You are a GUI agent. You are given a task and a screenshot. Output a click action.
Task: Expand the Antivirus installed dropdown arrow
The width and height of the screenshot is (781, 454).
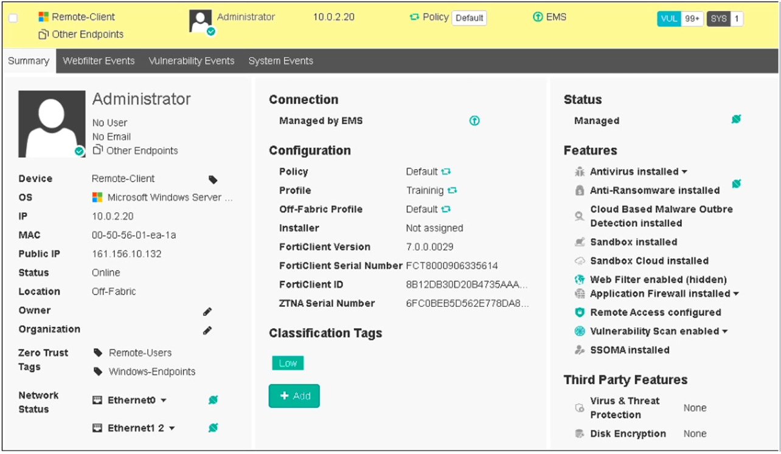(685, 172)
